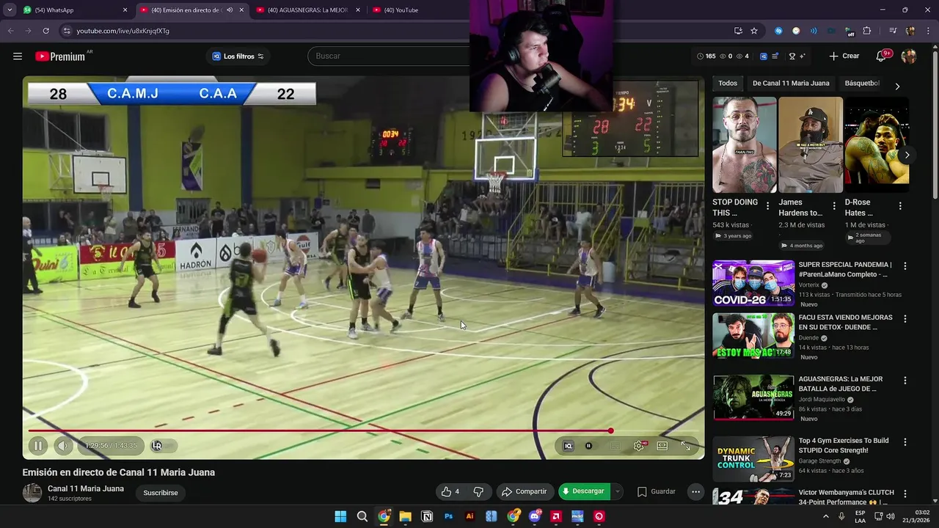Open the YouTube account avatar menu

pyautogui.click(x=909, y=56)
